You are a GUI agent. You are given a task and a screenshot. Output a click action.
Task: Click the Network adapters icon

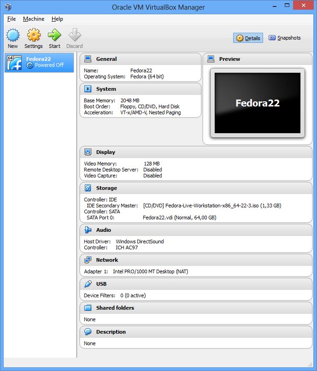pos(88,260)
